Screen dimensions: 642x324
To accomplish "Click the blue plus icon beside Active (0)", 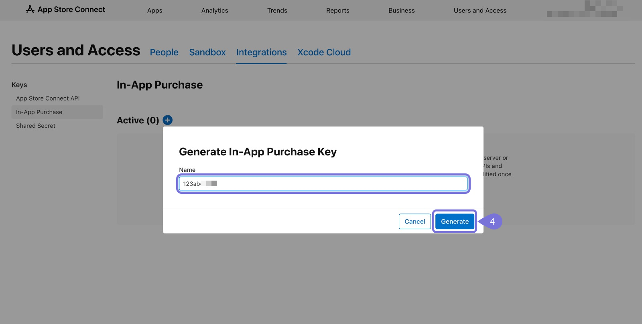I will (168, 120).
